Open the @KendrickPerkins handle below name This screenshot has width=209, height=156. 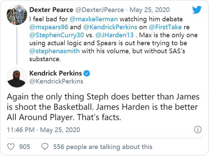coord(56,81)
